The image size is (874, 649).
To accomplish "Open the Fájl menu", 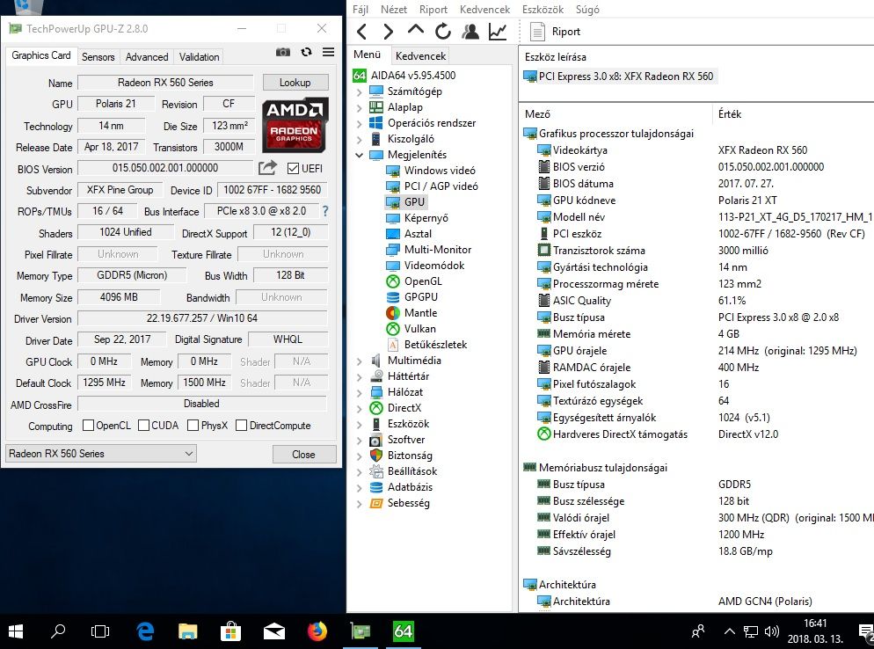I will pyautogui.click(x=361, y=10).
